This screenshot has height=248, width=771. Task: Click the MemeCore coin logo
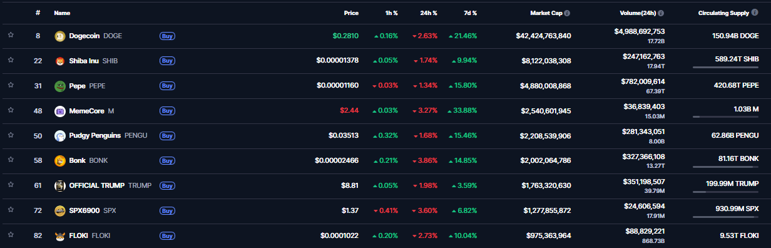[60, 111]
